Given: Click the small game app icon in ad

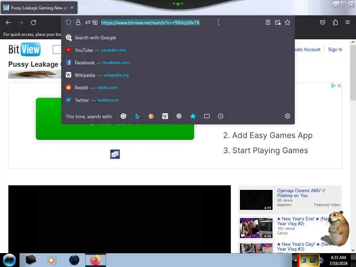Looking at the screenshot, I should tap(115, 154).
